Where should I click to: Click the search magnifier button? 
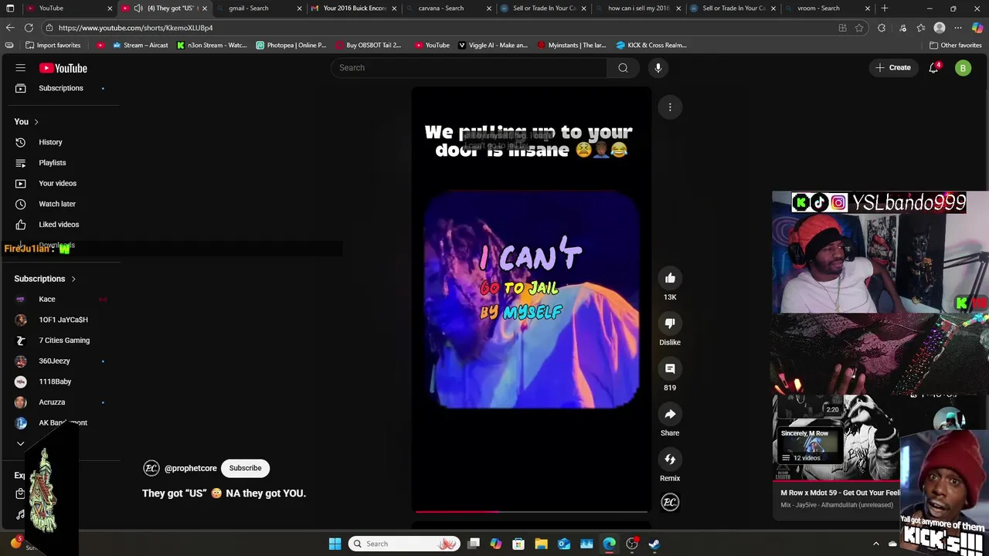click(623, 68)
